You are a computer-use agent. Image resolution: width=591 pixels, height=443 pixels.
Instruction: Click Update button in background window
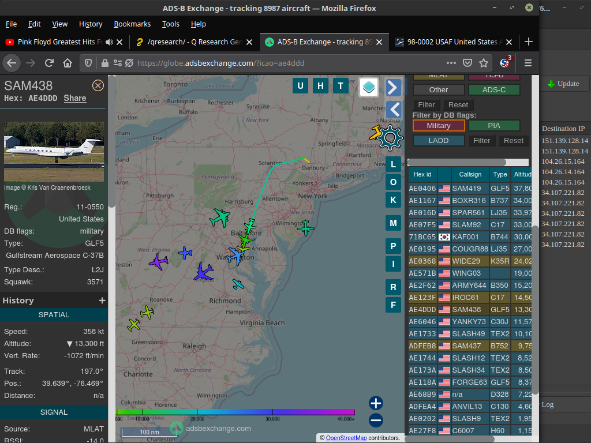(x=564, y=84)
